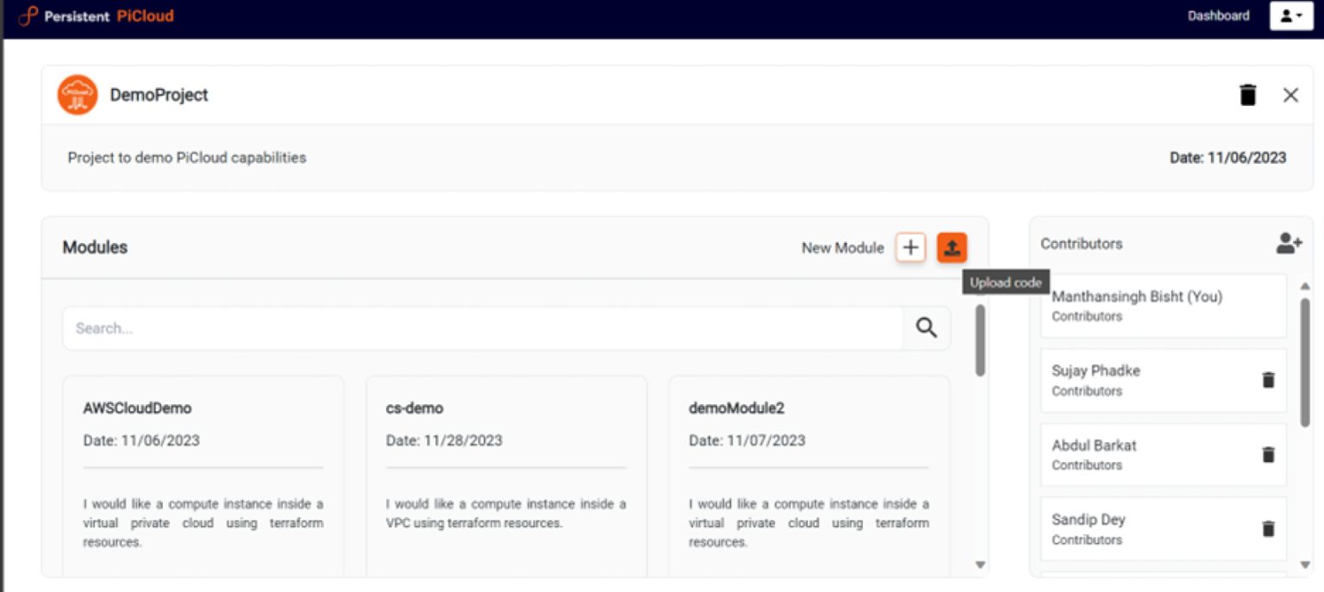The height and width of the screenshot is (592, 1324).
Task: Click the Upload code icon
Action: [x=951, y=248]
